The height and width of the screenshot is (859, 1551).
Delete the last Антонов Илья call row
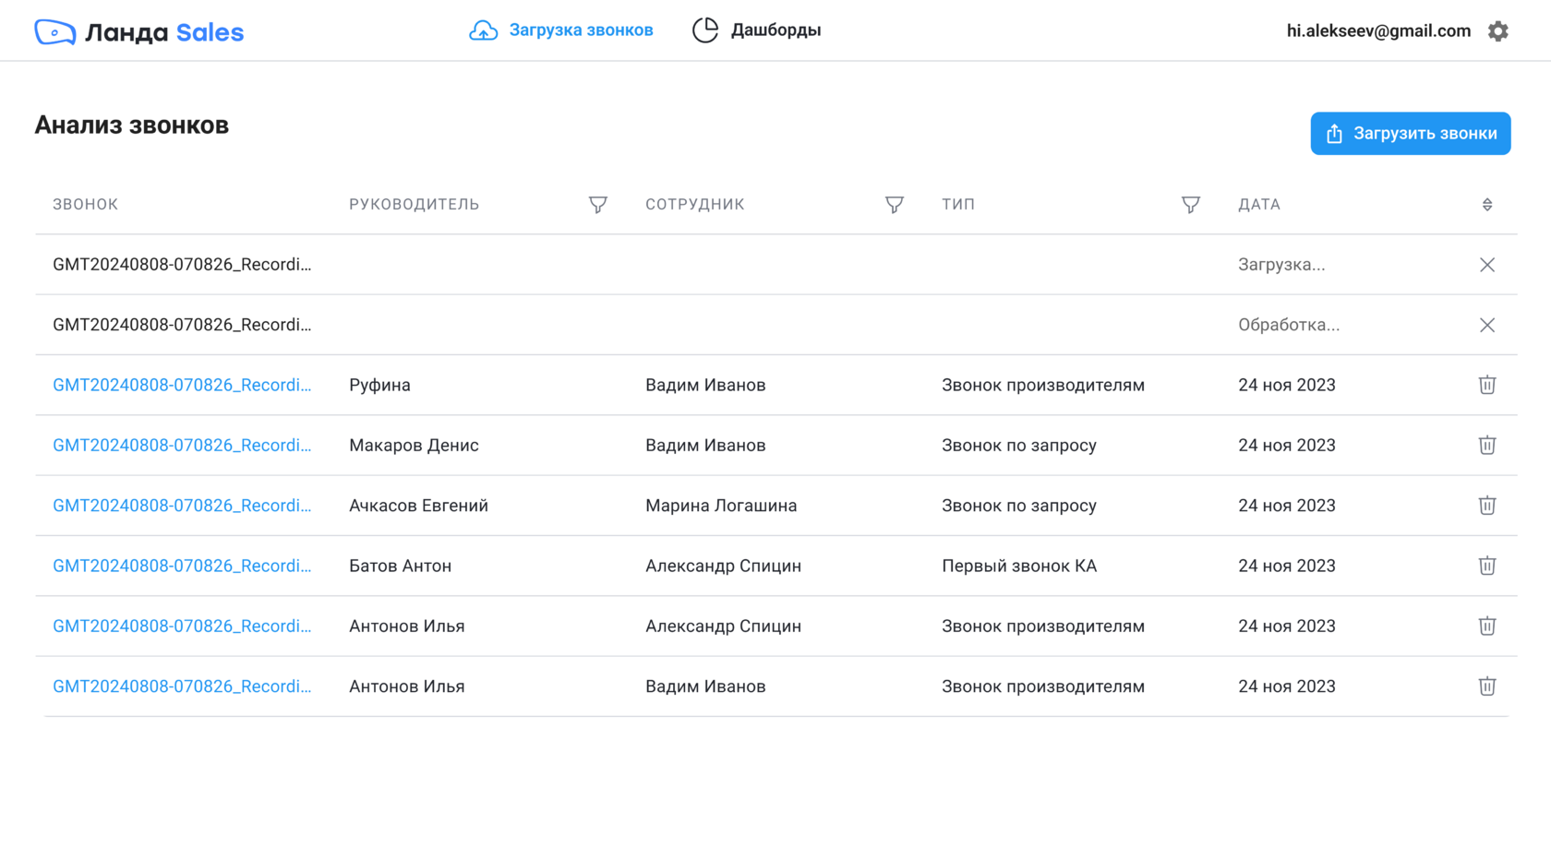pos(1486,686)
